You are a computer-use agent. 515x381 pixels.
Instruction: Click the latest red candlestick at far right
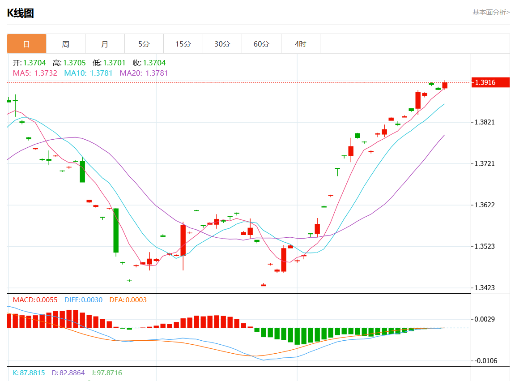click(445, 85)
